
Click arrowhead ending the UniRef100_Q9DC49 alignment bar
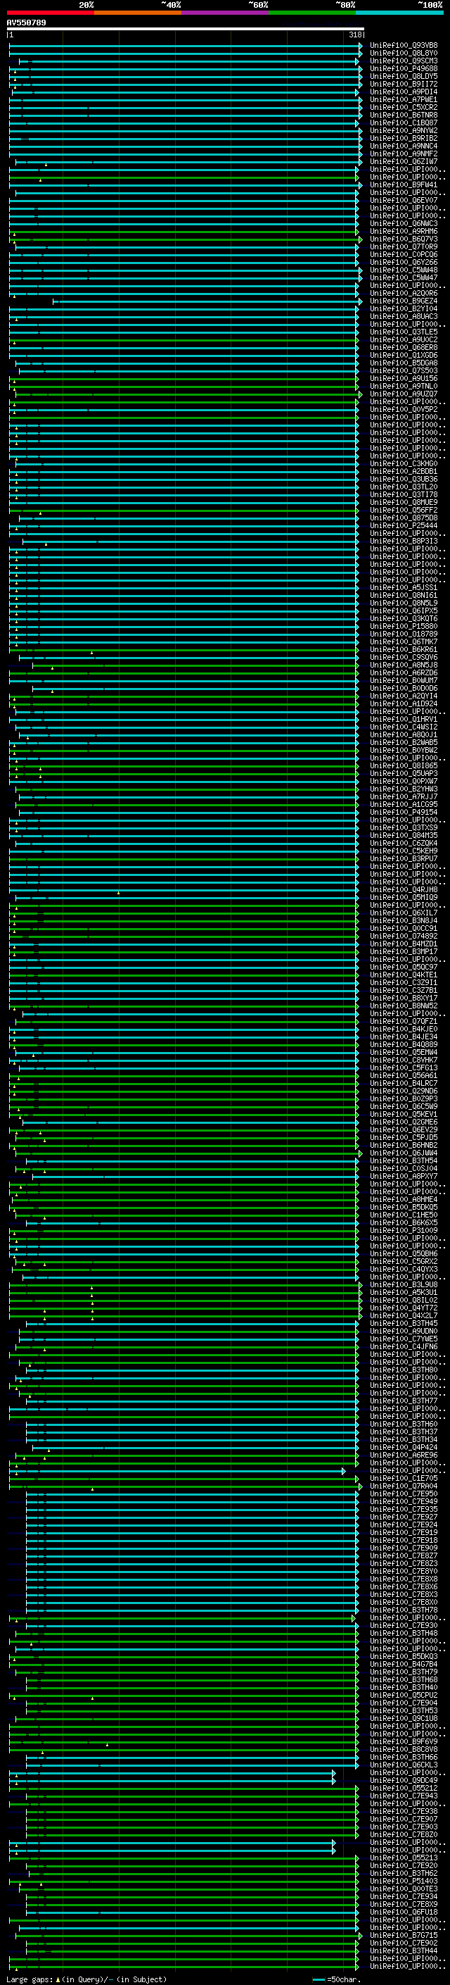coord(334,1780)
